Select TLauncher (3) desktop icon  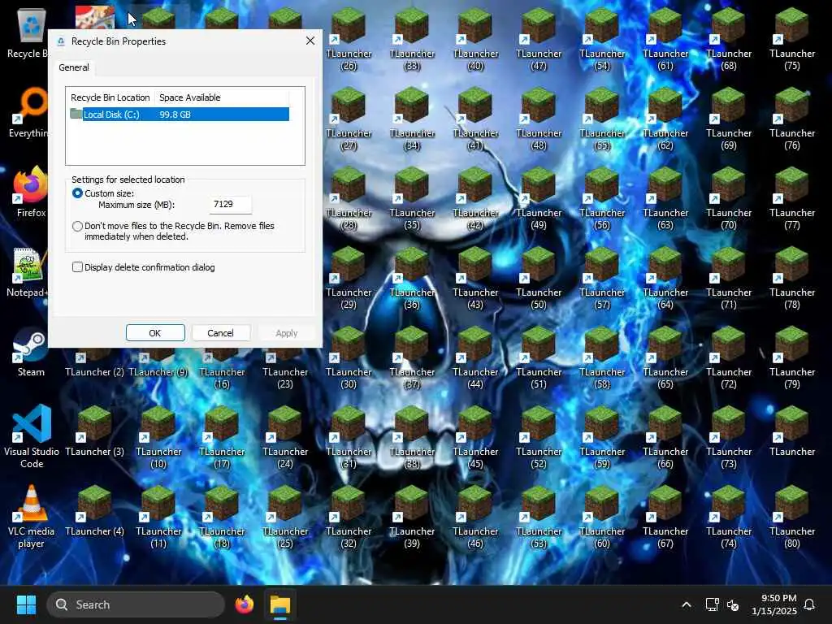click(x=94, y=431)
